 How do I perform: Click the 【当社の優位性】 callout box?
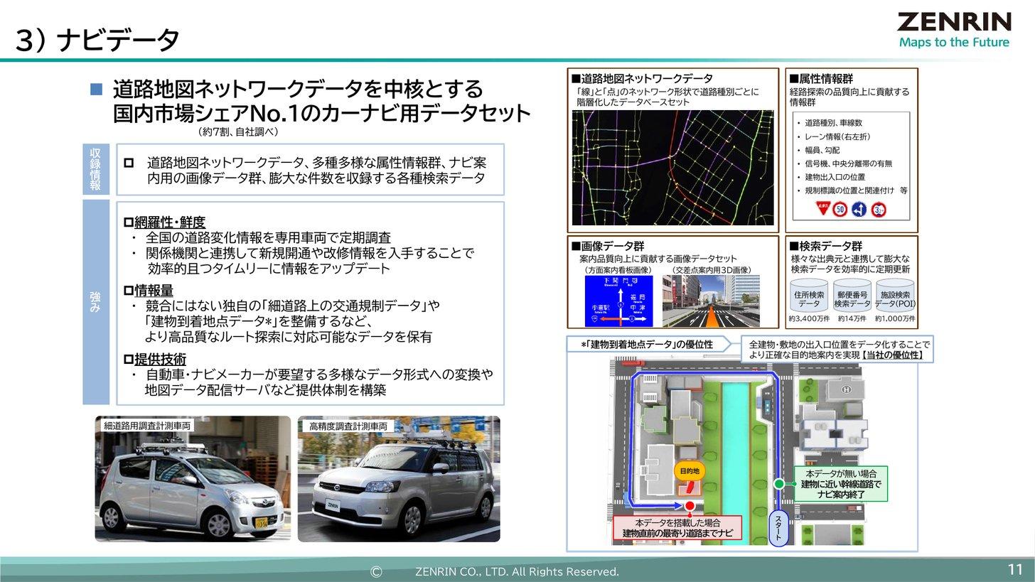[837, 349]
